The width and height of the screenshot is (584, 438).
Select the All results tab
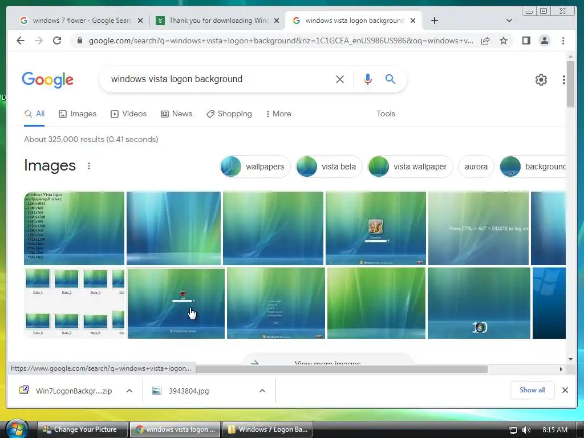tap(34, 114)
